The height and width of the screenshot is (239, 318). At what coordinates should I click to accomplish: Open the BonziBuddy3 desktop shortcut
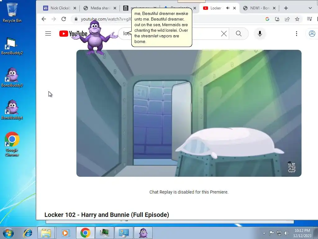point(12,77)
